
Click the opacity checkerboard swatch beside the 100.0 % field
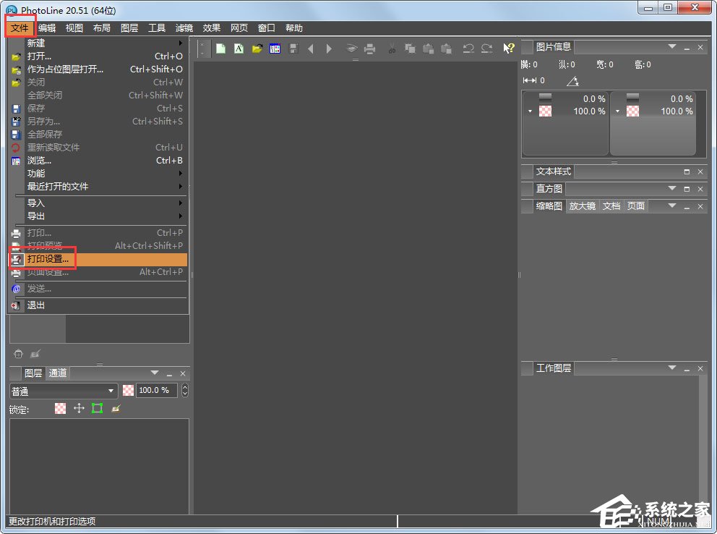tap(129, 390)
